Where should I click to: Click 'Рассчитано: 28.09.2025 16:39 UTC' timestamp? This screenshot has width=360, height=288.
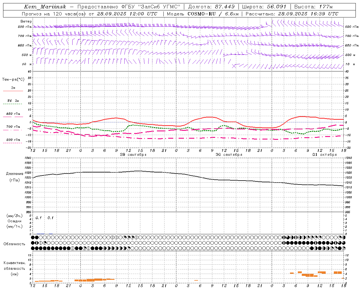tap(292, 14)
